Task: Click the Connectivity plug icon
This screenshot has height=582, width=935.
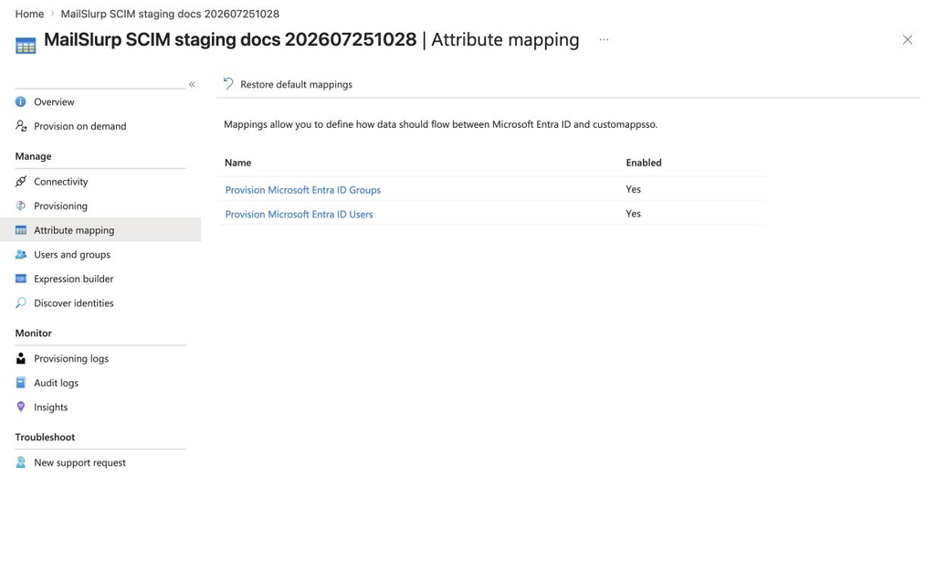Action: (21, 182)
